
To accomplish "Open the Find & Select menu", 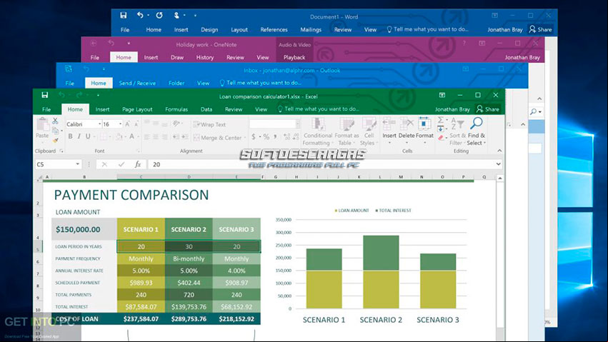I will coord(476,132).
